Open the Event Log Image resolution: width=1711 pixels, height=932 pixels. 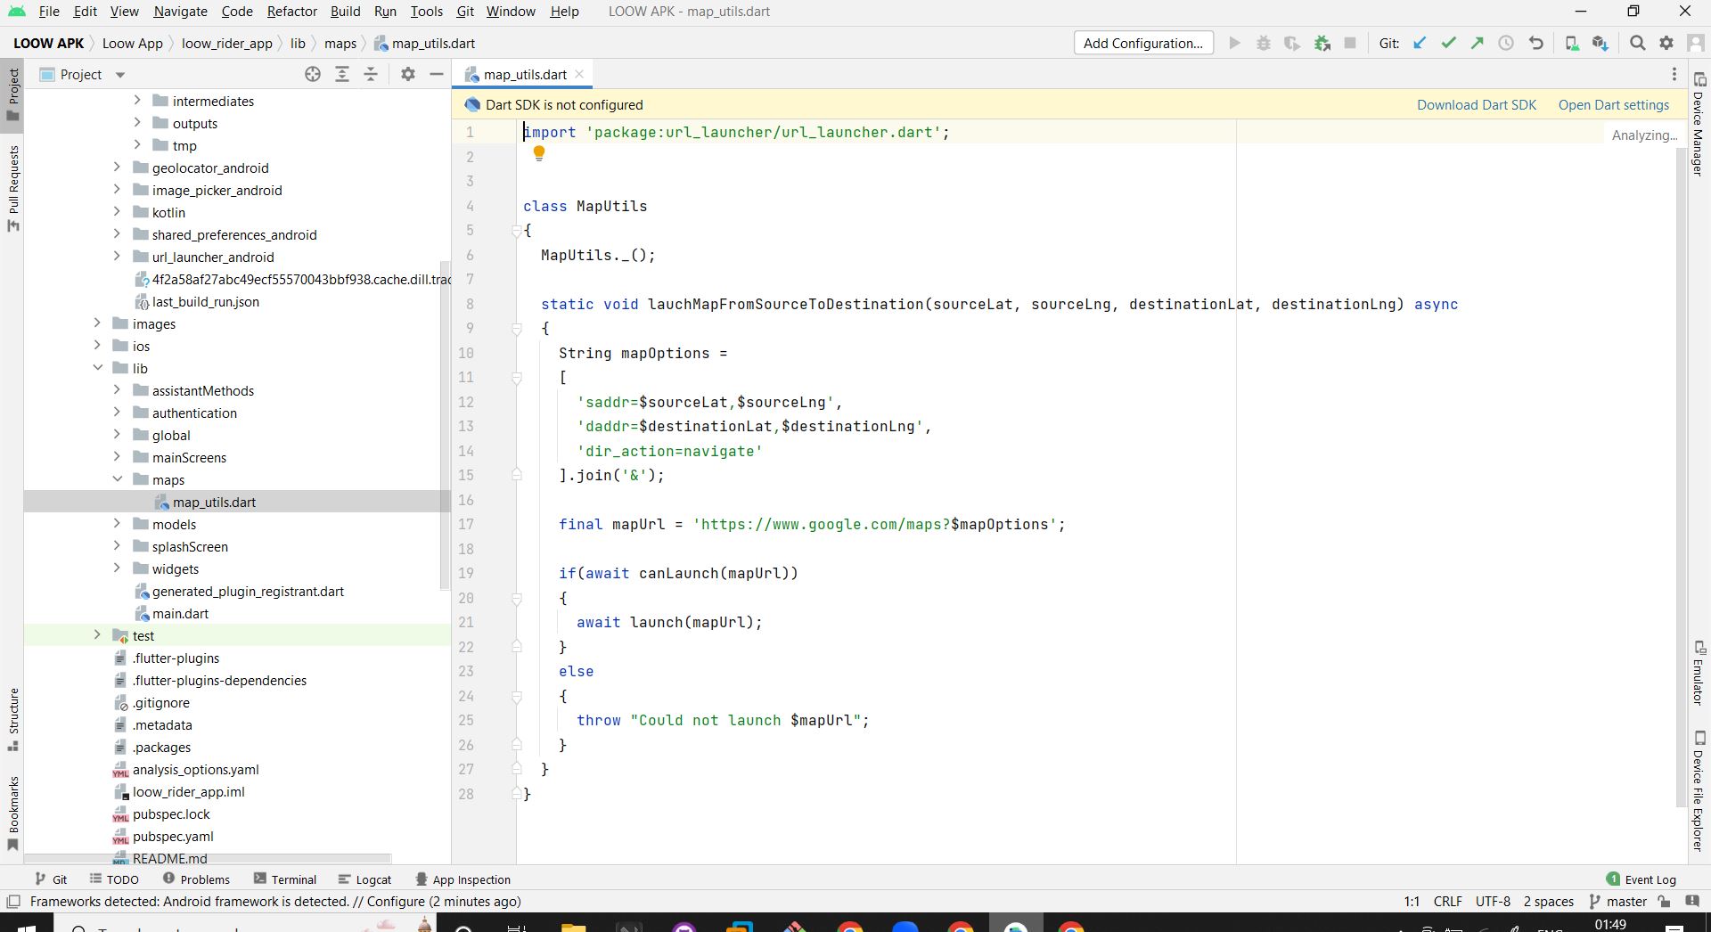pyautogui.click(x=1641, y=879)
